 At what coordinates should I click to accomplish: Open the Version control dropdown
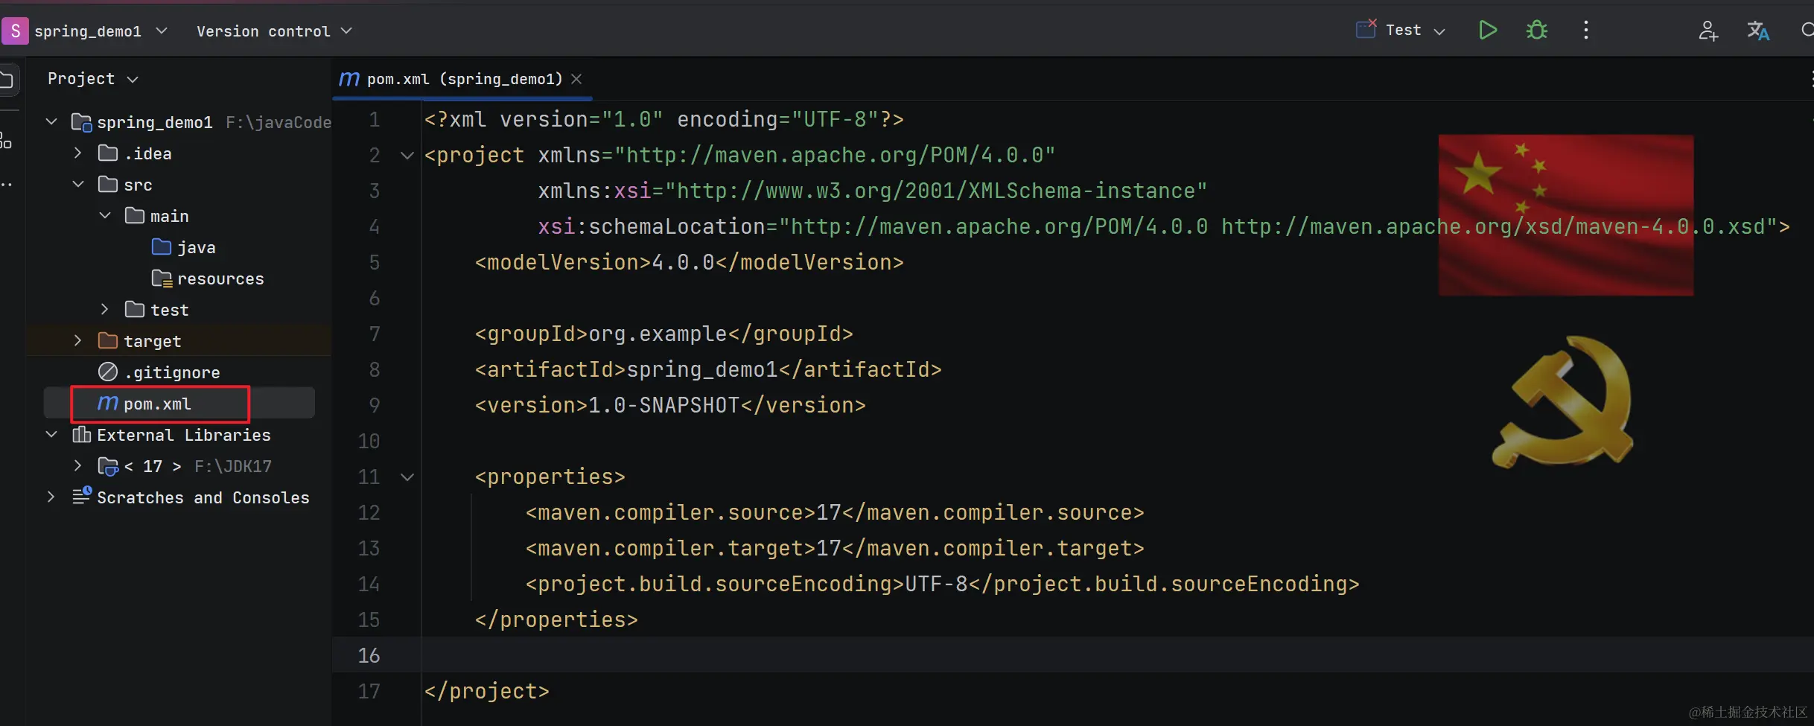274,31
